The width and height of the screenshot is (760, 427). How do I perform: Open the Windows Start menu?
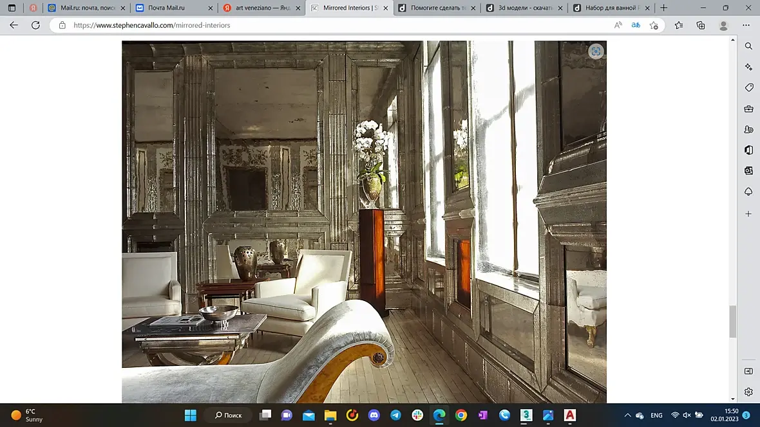click(x=191, y=415)
